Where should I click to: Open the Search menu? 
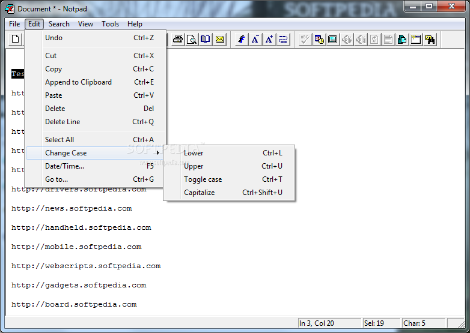click(59, 24)
